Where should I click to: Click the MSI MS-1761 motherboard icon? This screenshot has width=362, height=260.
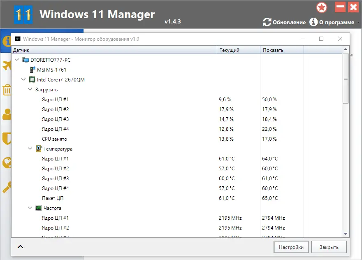(x=32, y=70)
